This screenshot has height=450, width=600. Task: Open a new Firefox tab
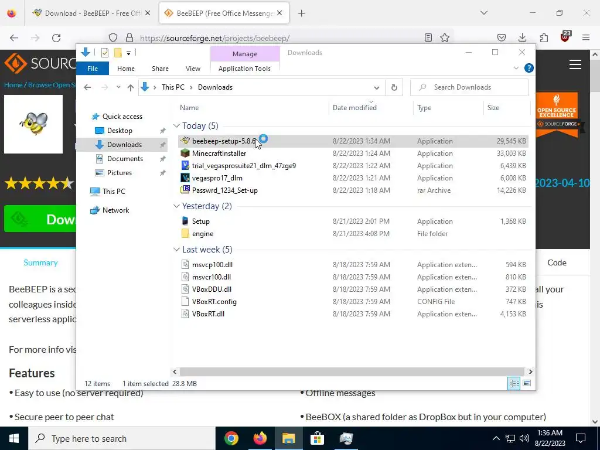(x=302, y=13)
